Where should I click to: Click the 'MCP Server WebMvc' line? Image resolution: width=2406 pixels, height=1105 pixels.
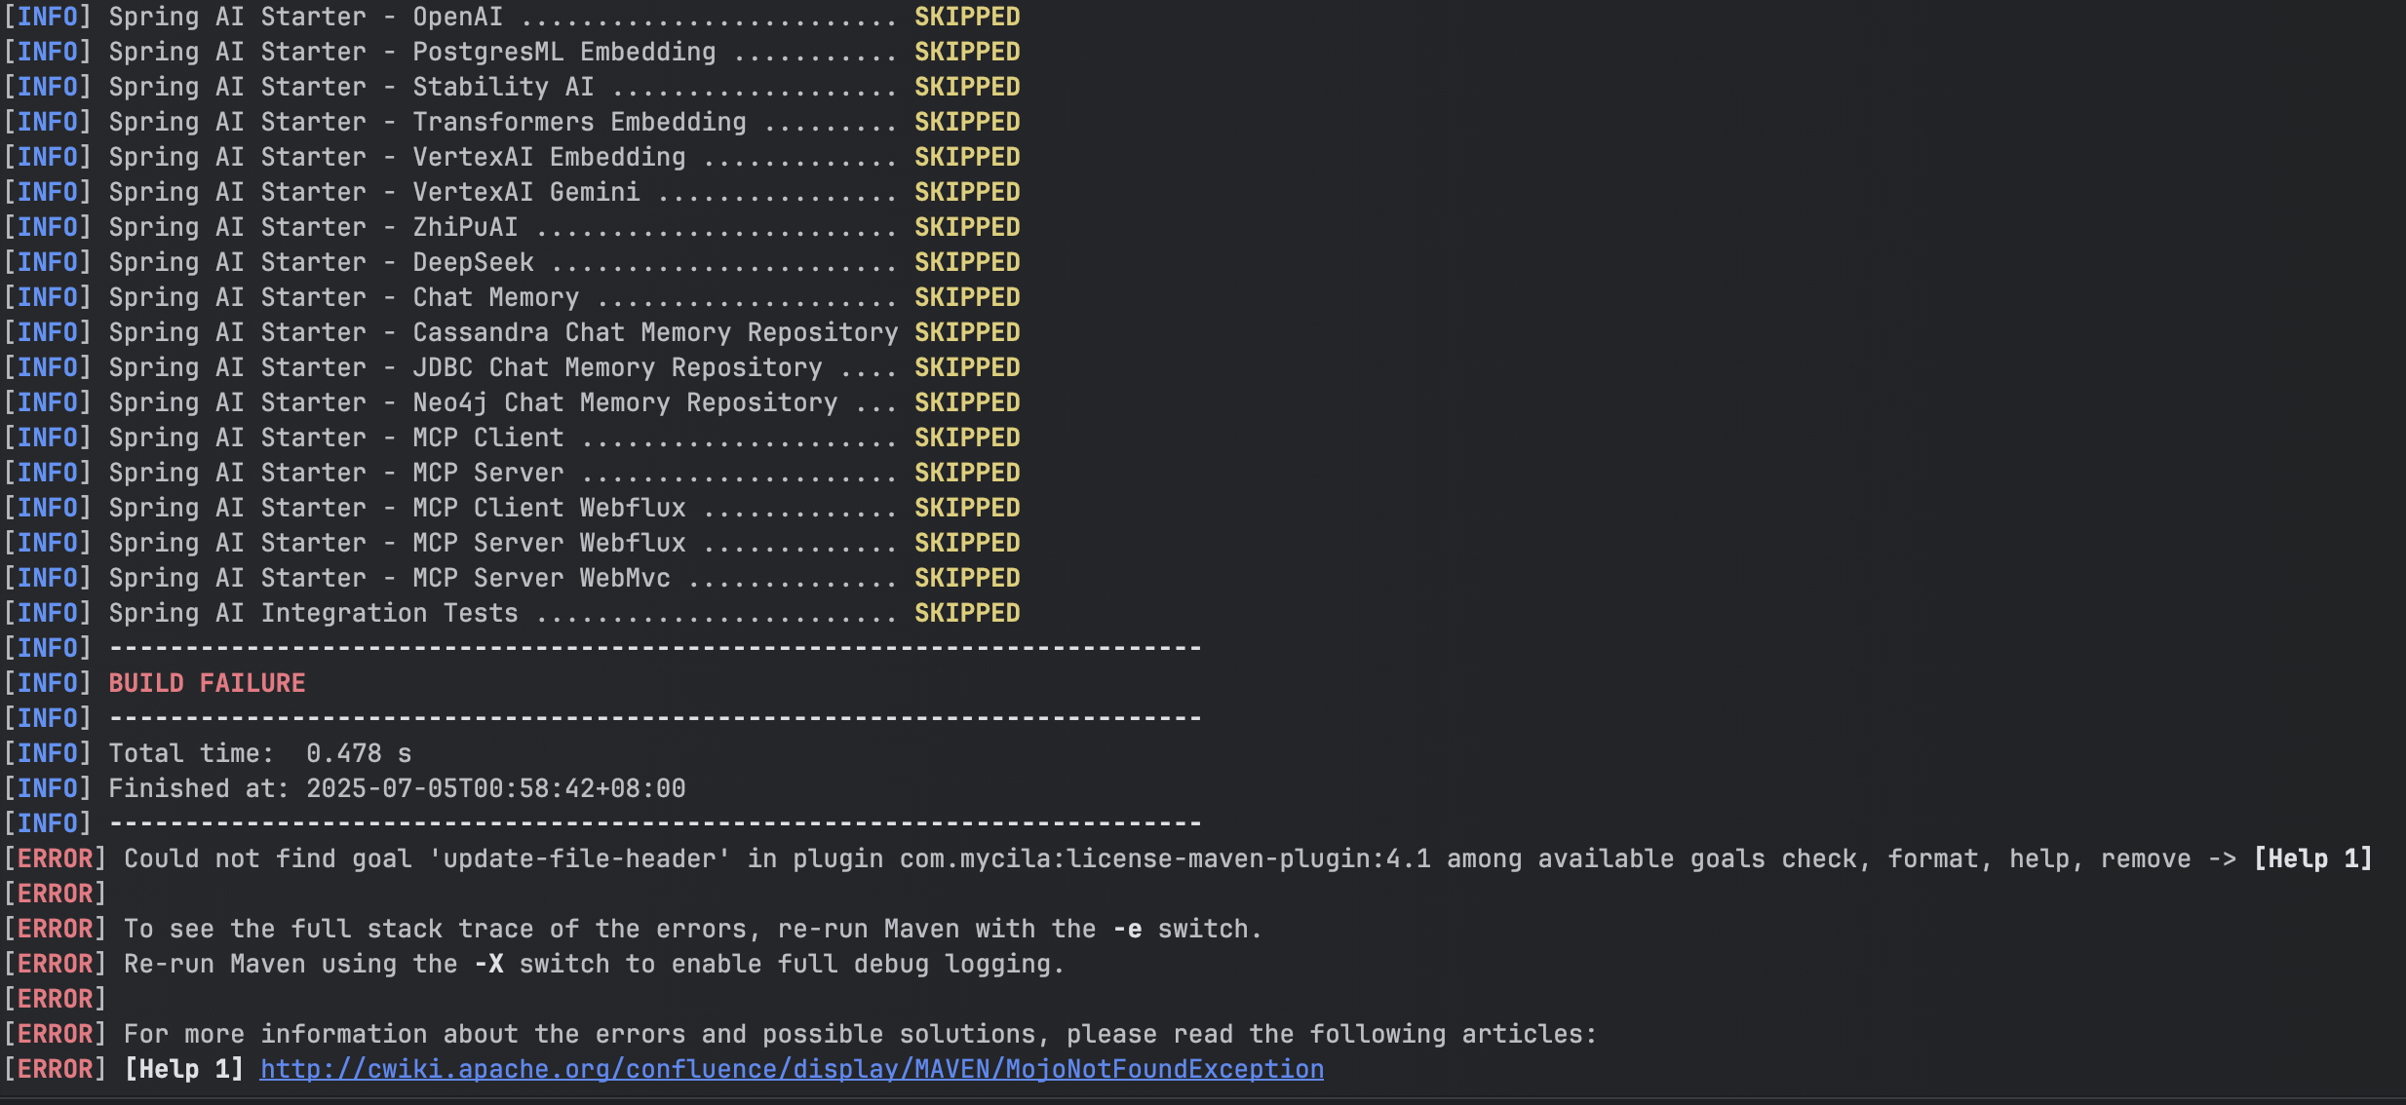(512, 578)
